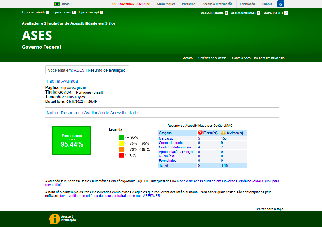Screen dimensions: 322x227
Task: Click the Acesso à Informação footer icon
Action: (x=55, y=218)
